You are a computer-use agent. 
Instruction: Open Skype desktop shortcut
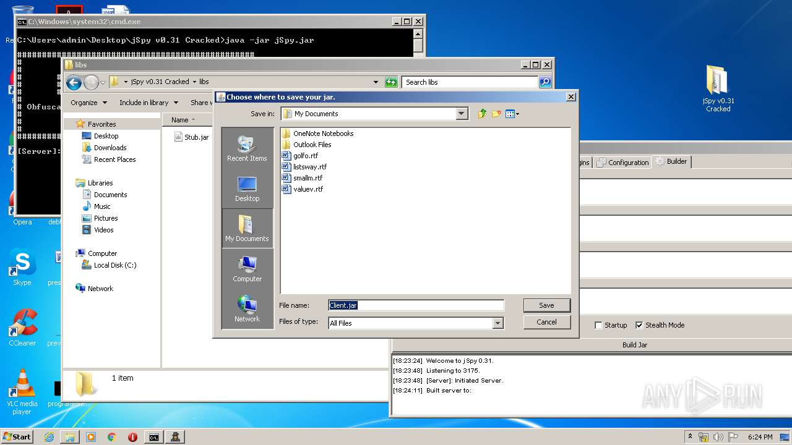point(22,268)
